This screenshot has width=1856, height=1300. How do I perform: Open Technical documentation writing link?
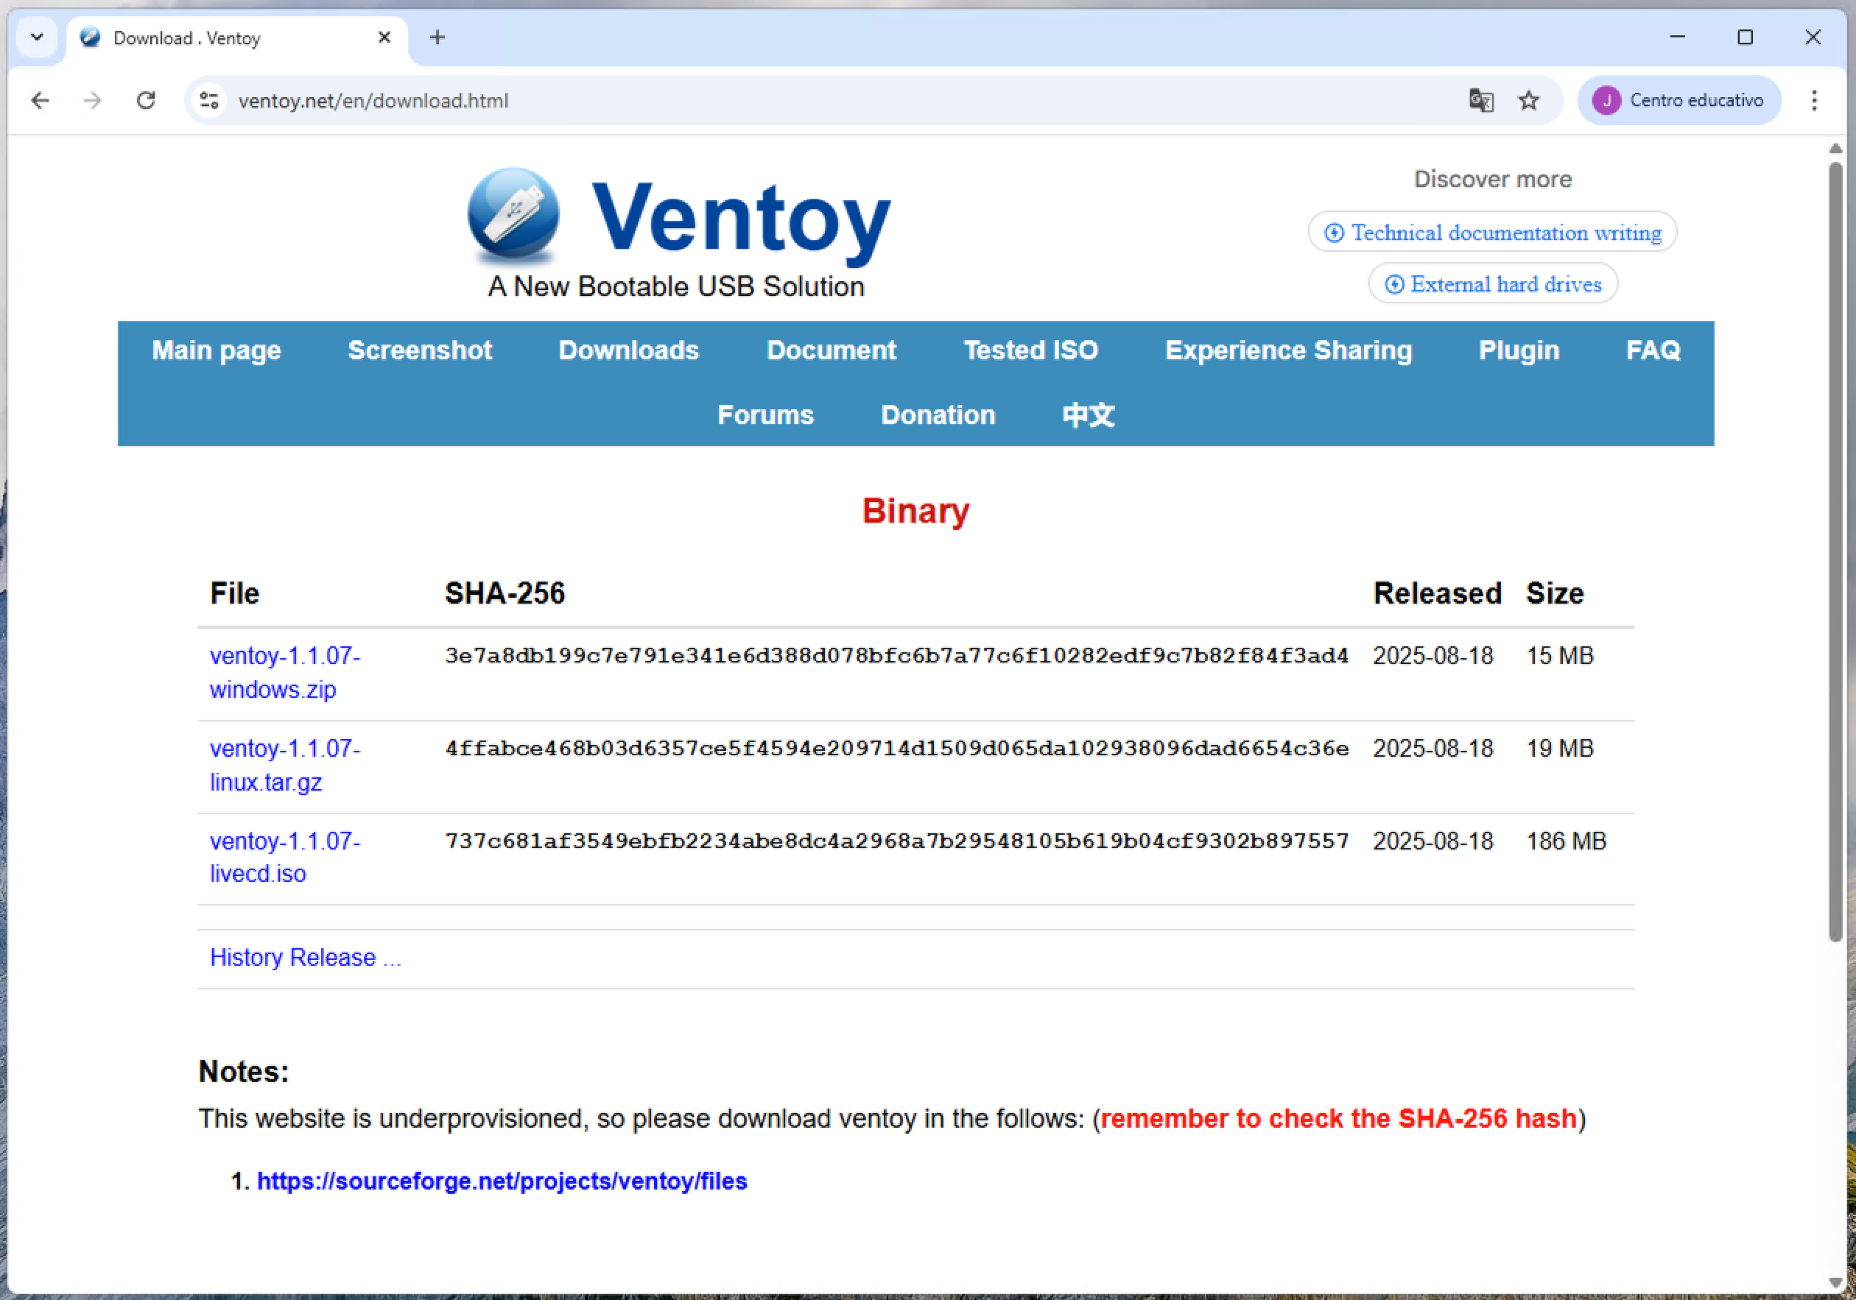pos(1492,233)
